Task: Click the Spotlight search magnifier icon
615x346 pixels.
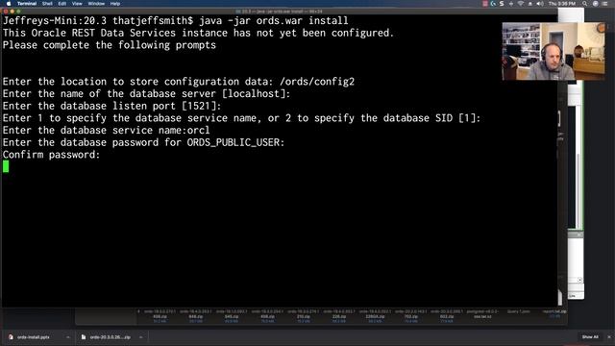Action: (585, 4)
